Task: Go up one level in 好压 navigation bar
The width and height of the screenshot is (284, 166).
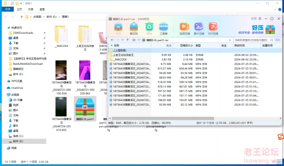Action: pyautogui.click(x=128, y=40)
